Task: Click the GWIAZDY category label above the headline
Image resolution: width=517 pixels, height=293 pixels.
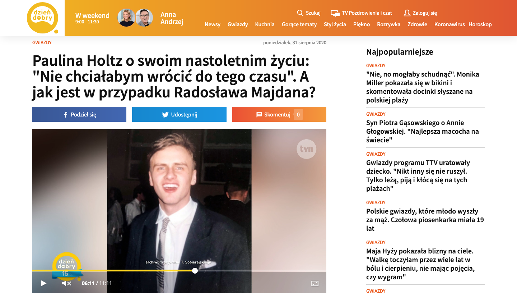Action: tap(42, 42)
